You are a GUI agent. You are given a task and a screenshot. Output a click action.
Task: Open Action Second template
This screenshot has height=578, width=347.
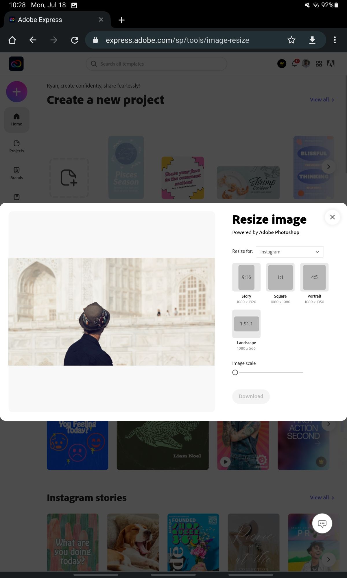[303, 445]
